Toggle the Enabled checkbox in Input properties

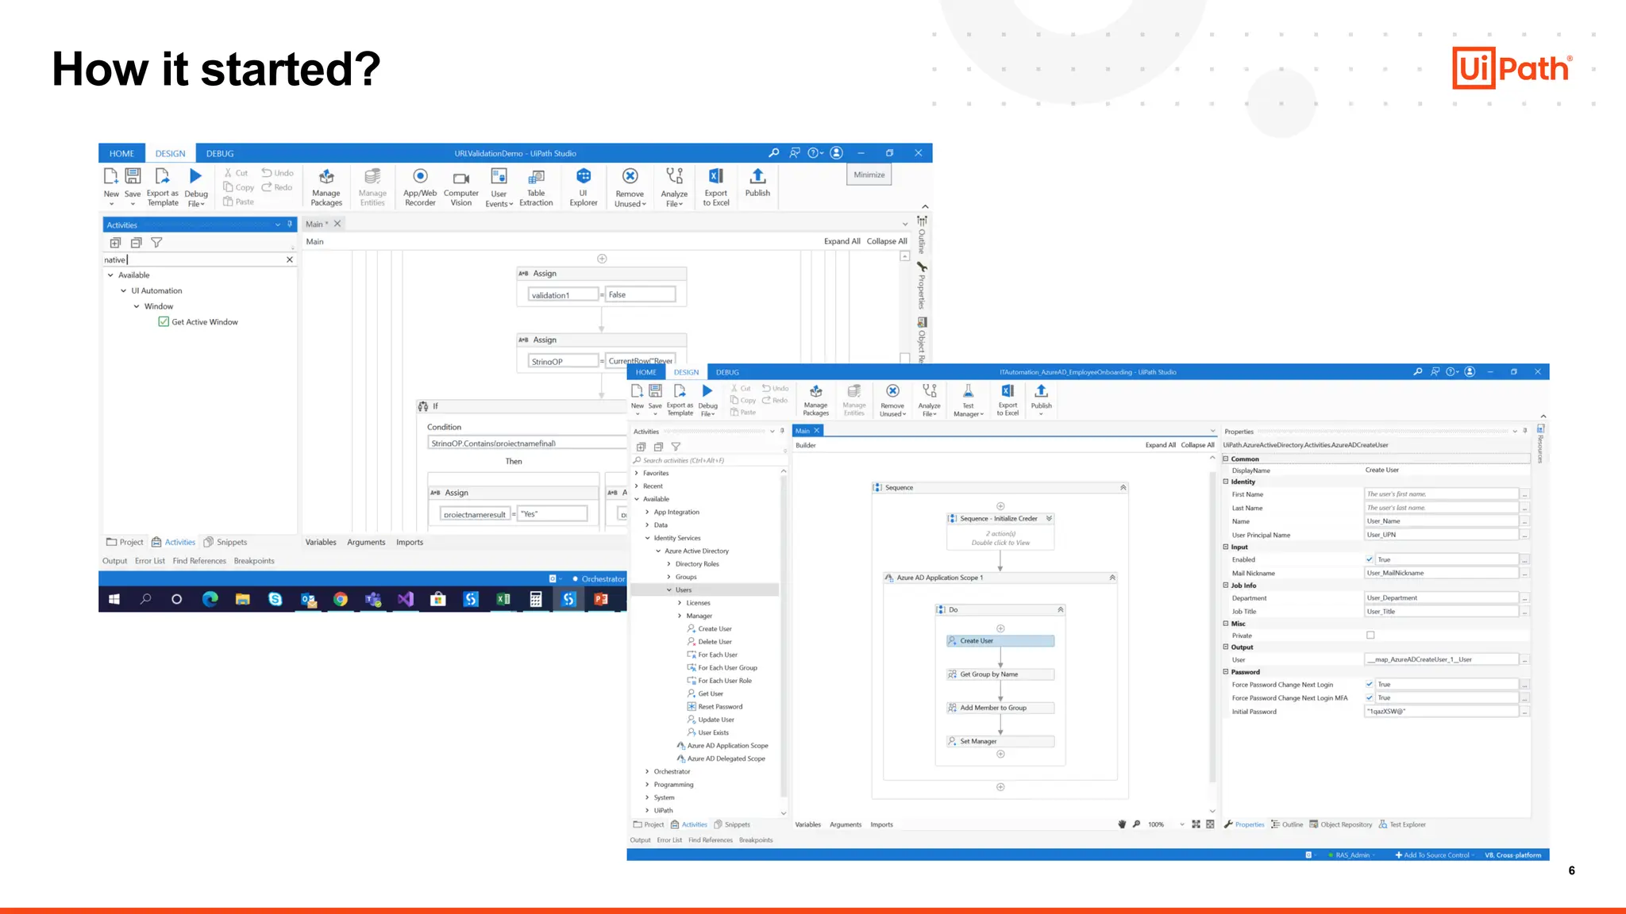point(1370,560)
